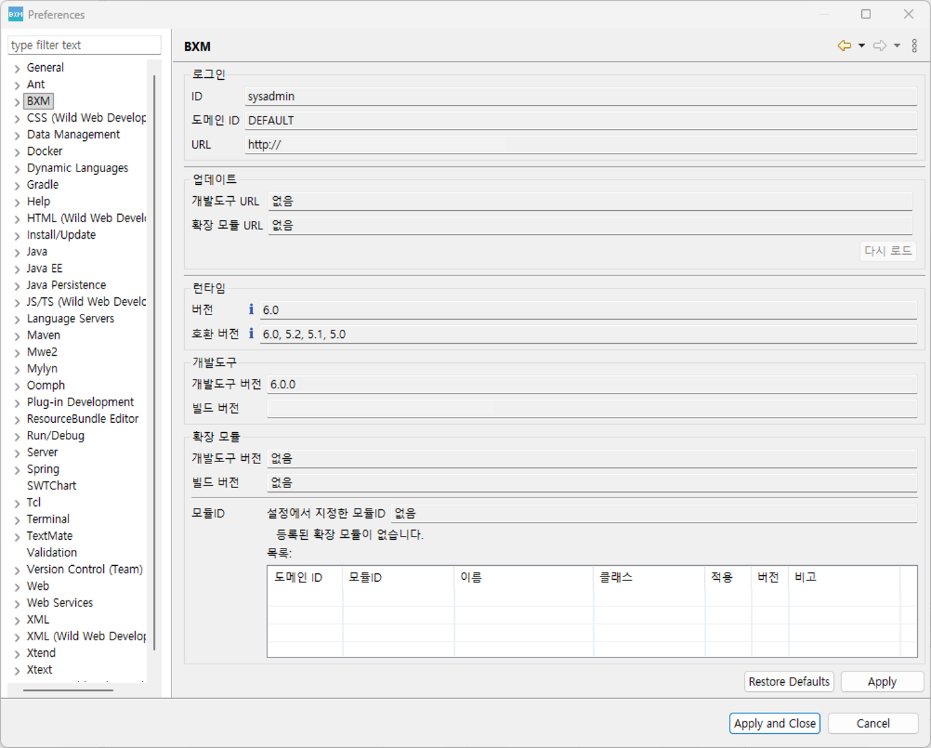This screenshot has height=748, width=931.
Task: Open the back history dropdown arrow
Action: 862,46
